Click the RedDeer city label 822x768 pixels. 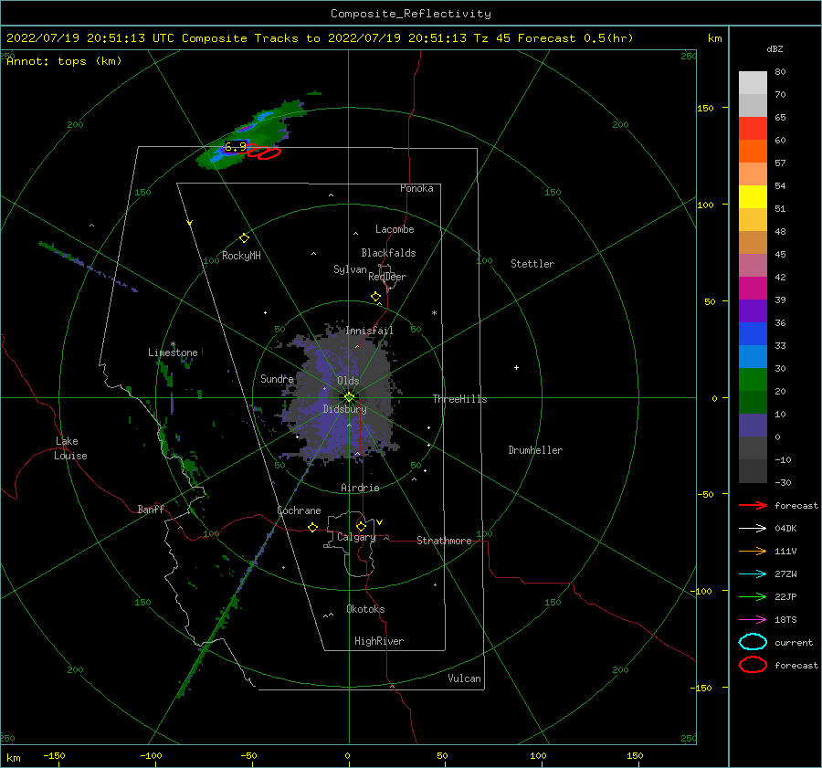point(387,277)
